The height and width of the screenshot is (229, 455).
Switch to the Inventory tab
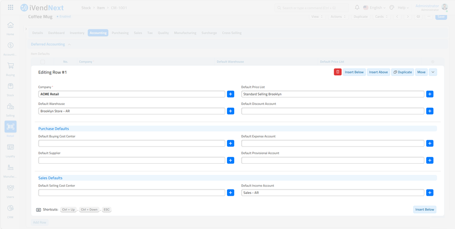pyautogui.click(x=77, y=33)
